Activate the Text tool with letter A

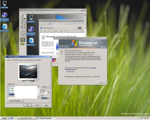[x=24, y=27]
